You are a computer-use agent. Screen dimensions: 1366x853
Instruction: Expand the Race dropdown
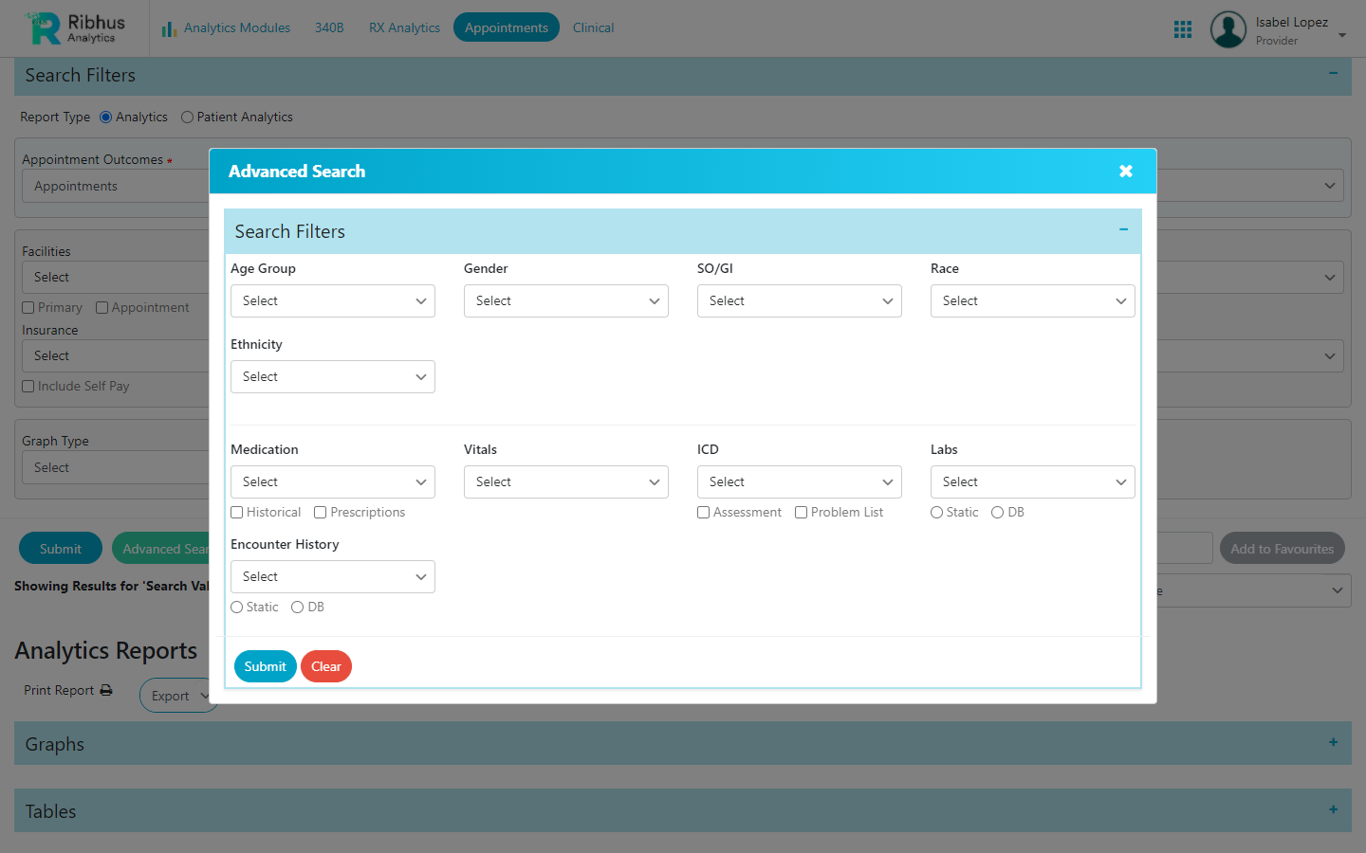coord(1032,301)
